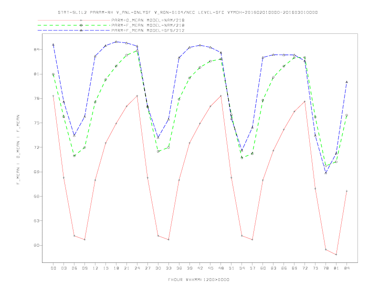Click x-axis tick label 39
This screenshot has width=378, height=292.
[x=189, y=268]
